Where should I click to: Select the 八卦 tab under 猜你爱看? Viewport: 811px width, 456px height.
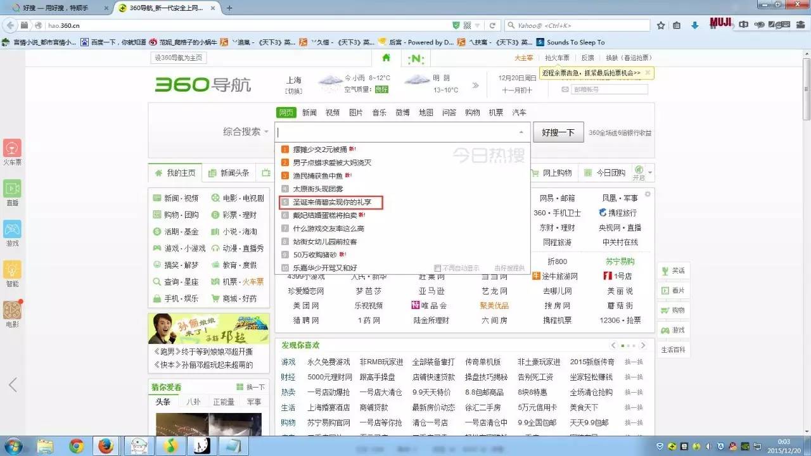click(x=193, y=402)
